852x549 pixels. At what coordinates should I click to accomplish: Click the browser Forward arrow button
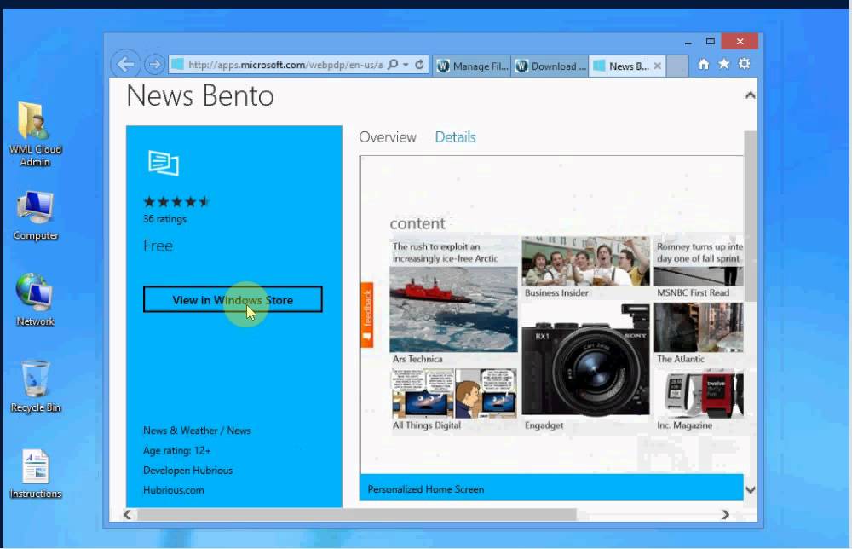pos(154,65)
